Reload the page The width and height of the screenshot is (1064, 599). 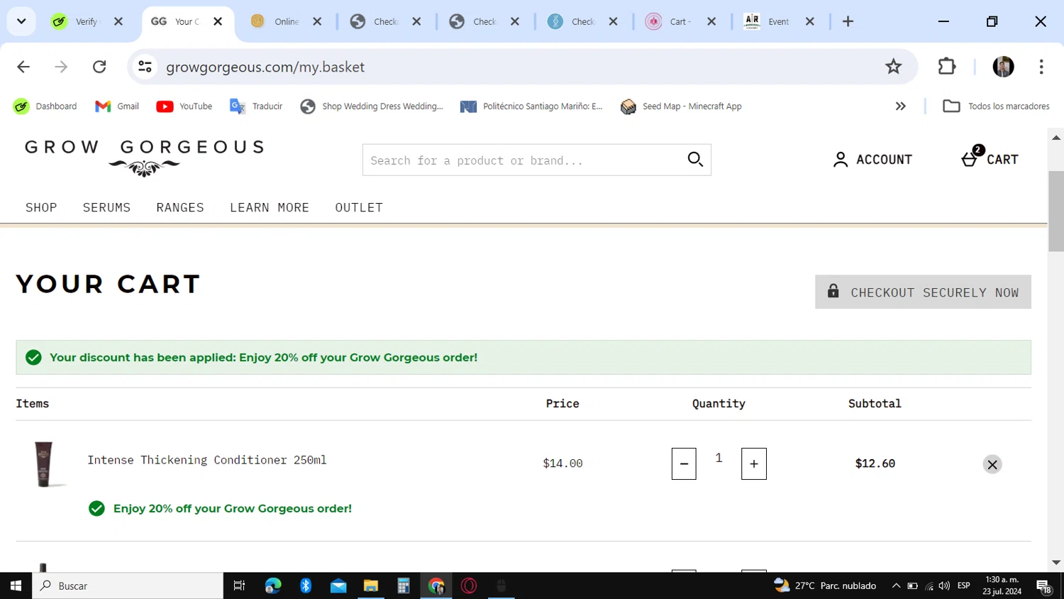coord(99,67)
